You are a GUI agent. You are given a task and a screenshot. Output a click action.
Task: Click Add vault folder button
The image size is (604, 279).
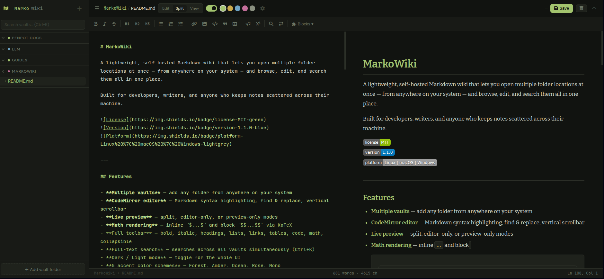[43, 269]
